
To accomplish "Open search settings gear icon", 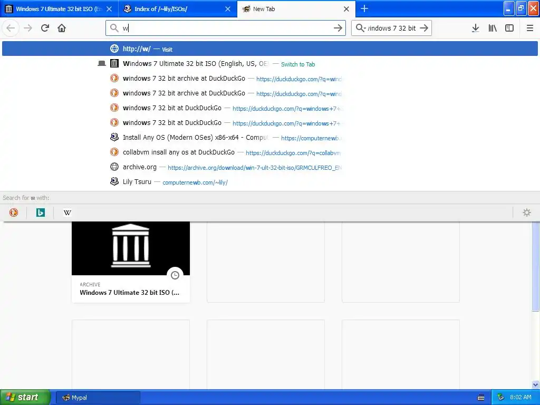I will [527, 213].
